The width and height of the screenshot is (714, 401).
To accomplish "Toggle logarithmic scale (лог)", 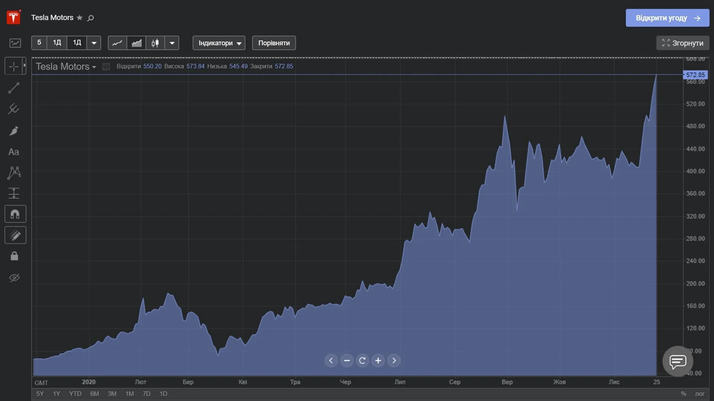I will click(x=700, y=394).
